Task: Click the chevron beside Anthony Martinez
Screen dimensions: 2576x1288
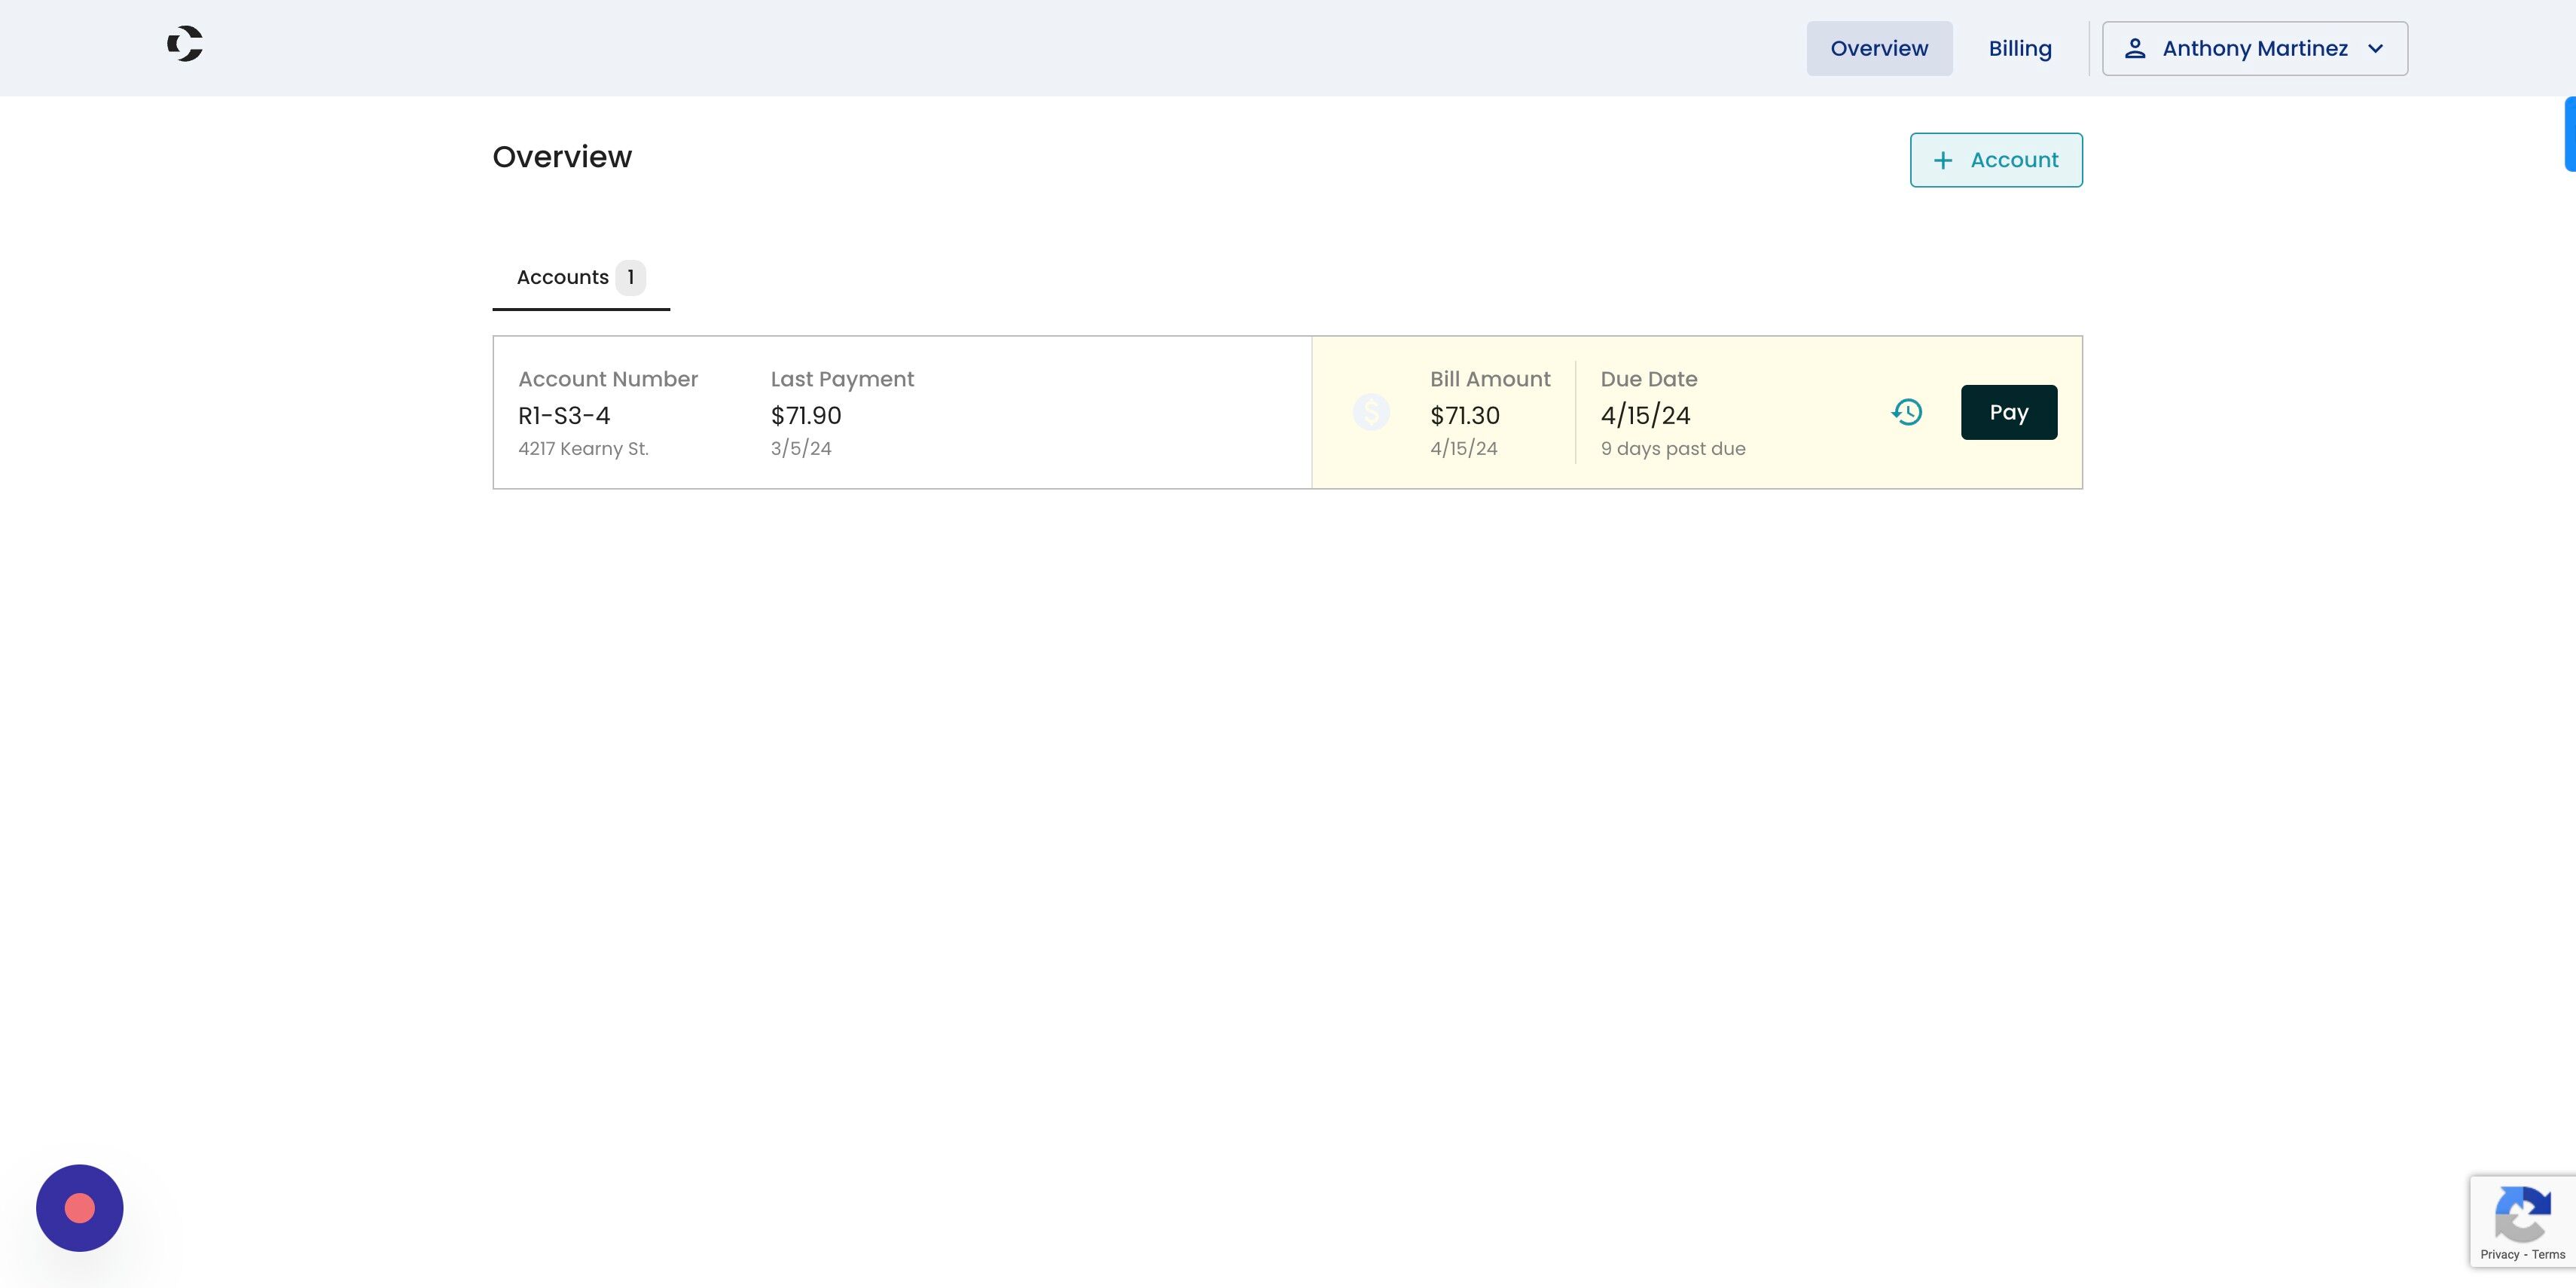Action: click(2376, 48)
